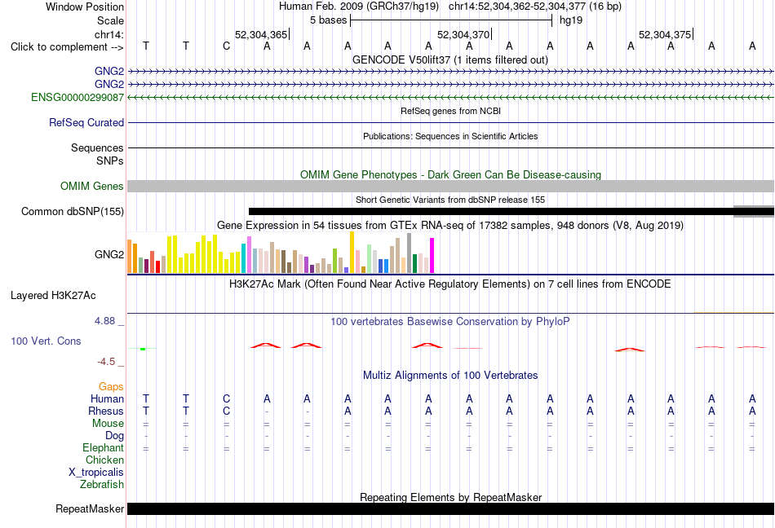Click the 'RefSeq genes from NCBI' title
Viewport: 775px width, 528px height.
[450, 111]
